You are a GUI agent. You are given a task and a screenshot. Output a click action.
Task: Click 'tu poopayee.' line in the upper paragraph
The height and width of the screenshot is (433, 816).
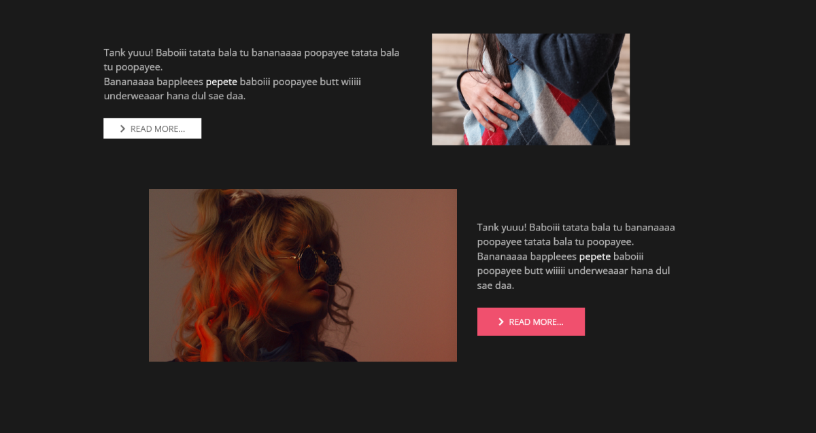coord(133,67)
